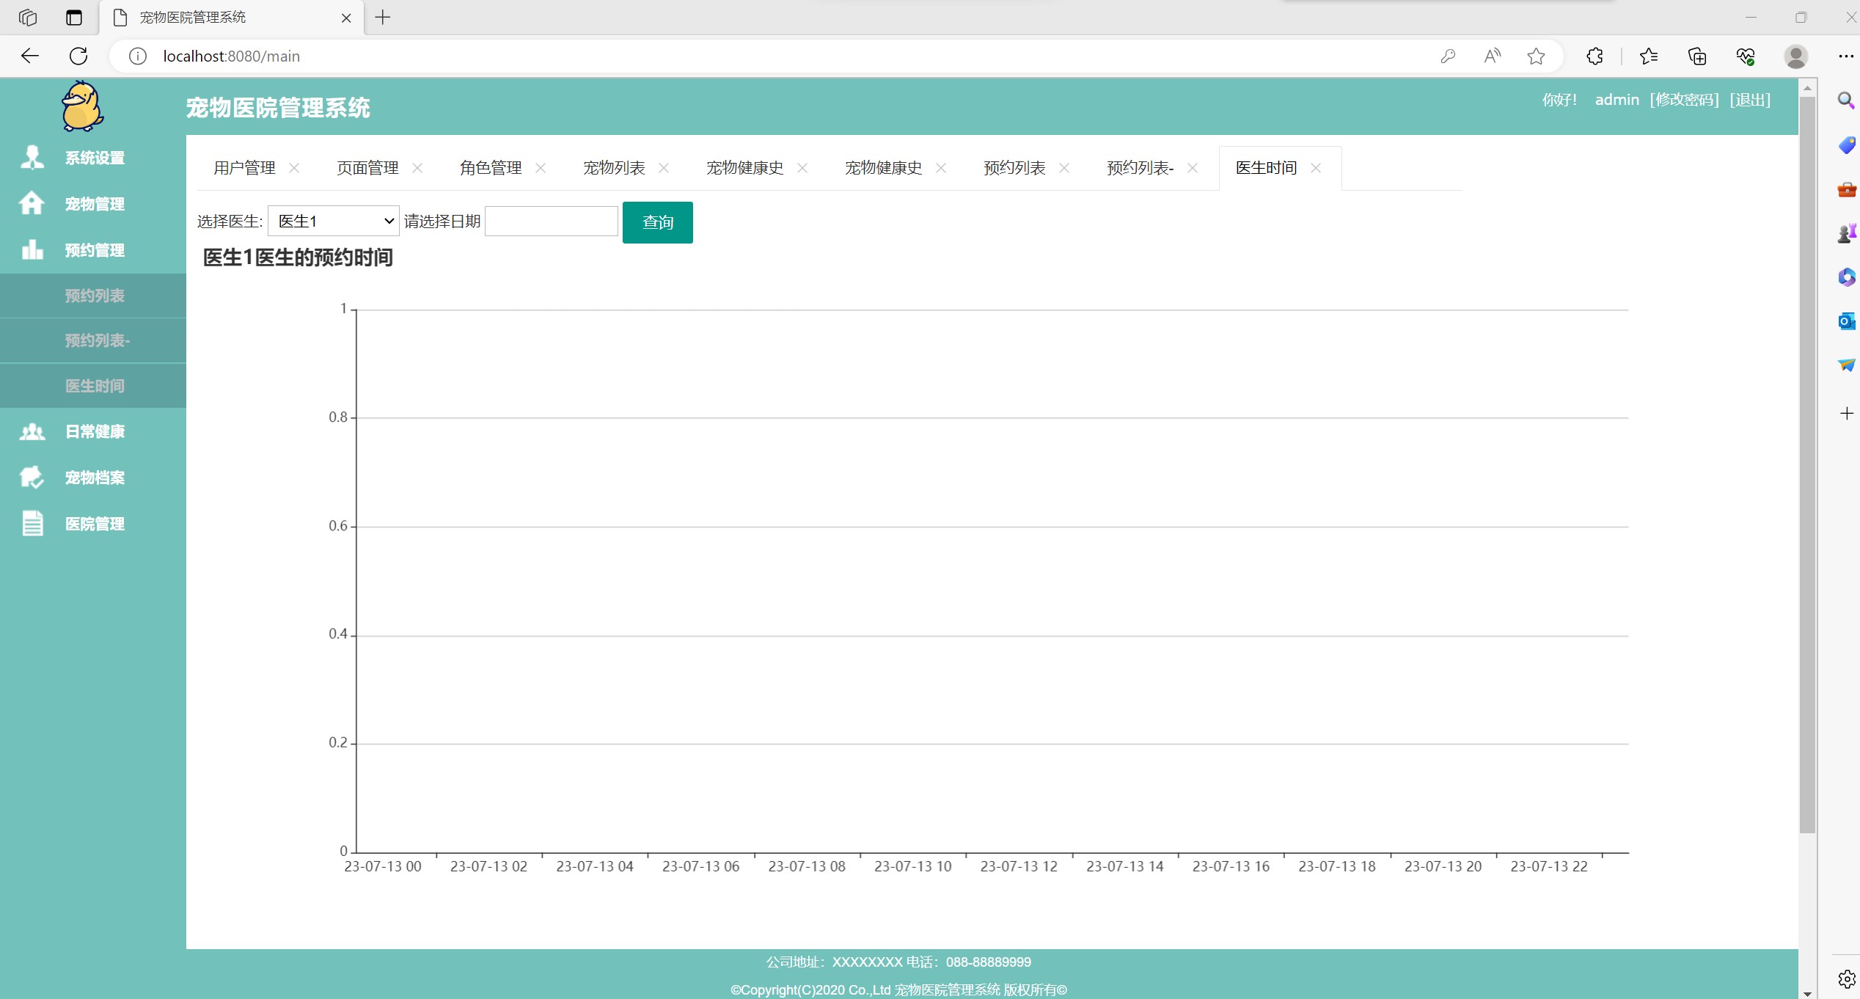Viewport: 1860px width, 999px height.
Task: Open browser essentials heart icon
Action: [1746, 56]
